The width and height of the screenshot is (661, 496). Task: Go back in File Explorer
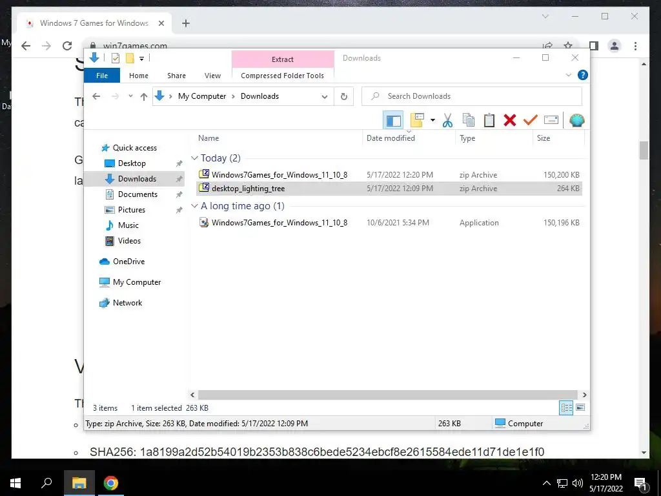[96, 96]
